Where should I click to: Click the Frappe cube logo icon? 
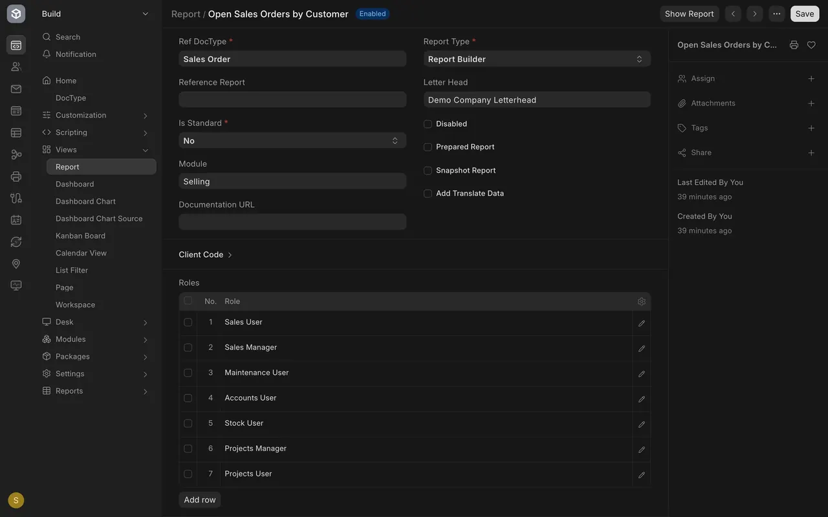coord(16,14)
